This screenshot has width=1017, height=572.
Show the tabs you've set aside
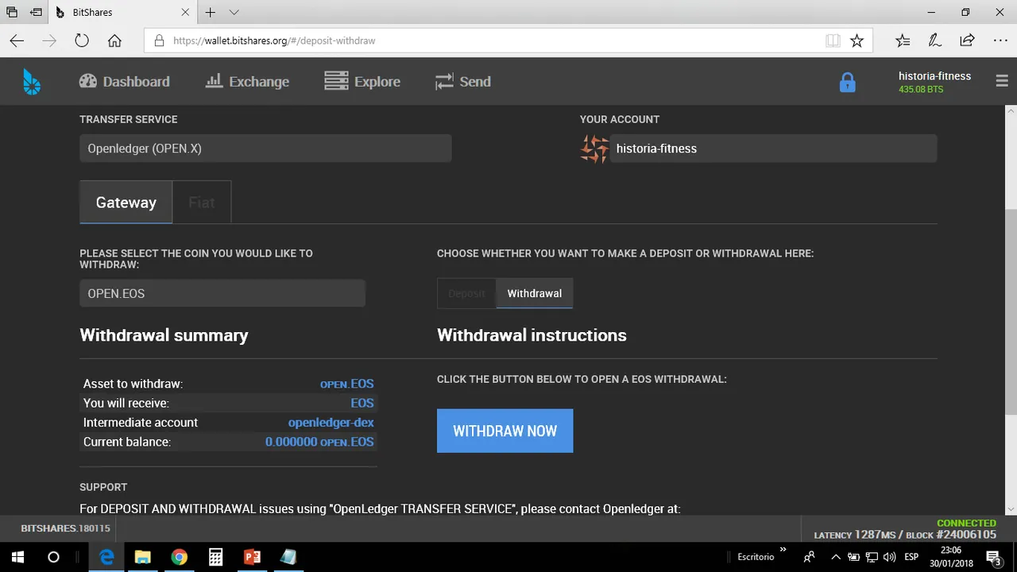(12, 13)
